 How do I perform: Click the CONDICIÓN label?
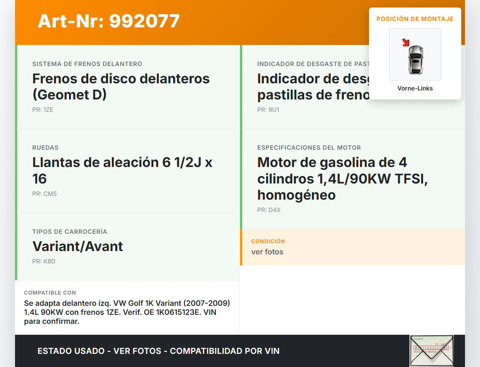(x=268, y=241)
